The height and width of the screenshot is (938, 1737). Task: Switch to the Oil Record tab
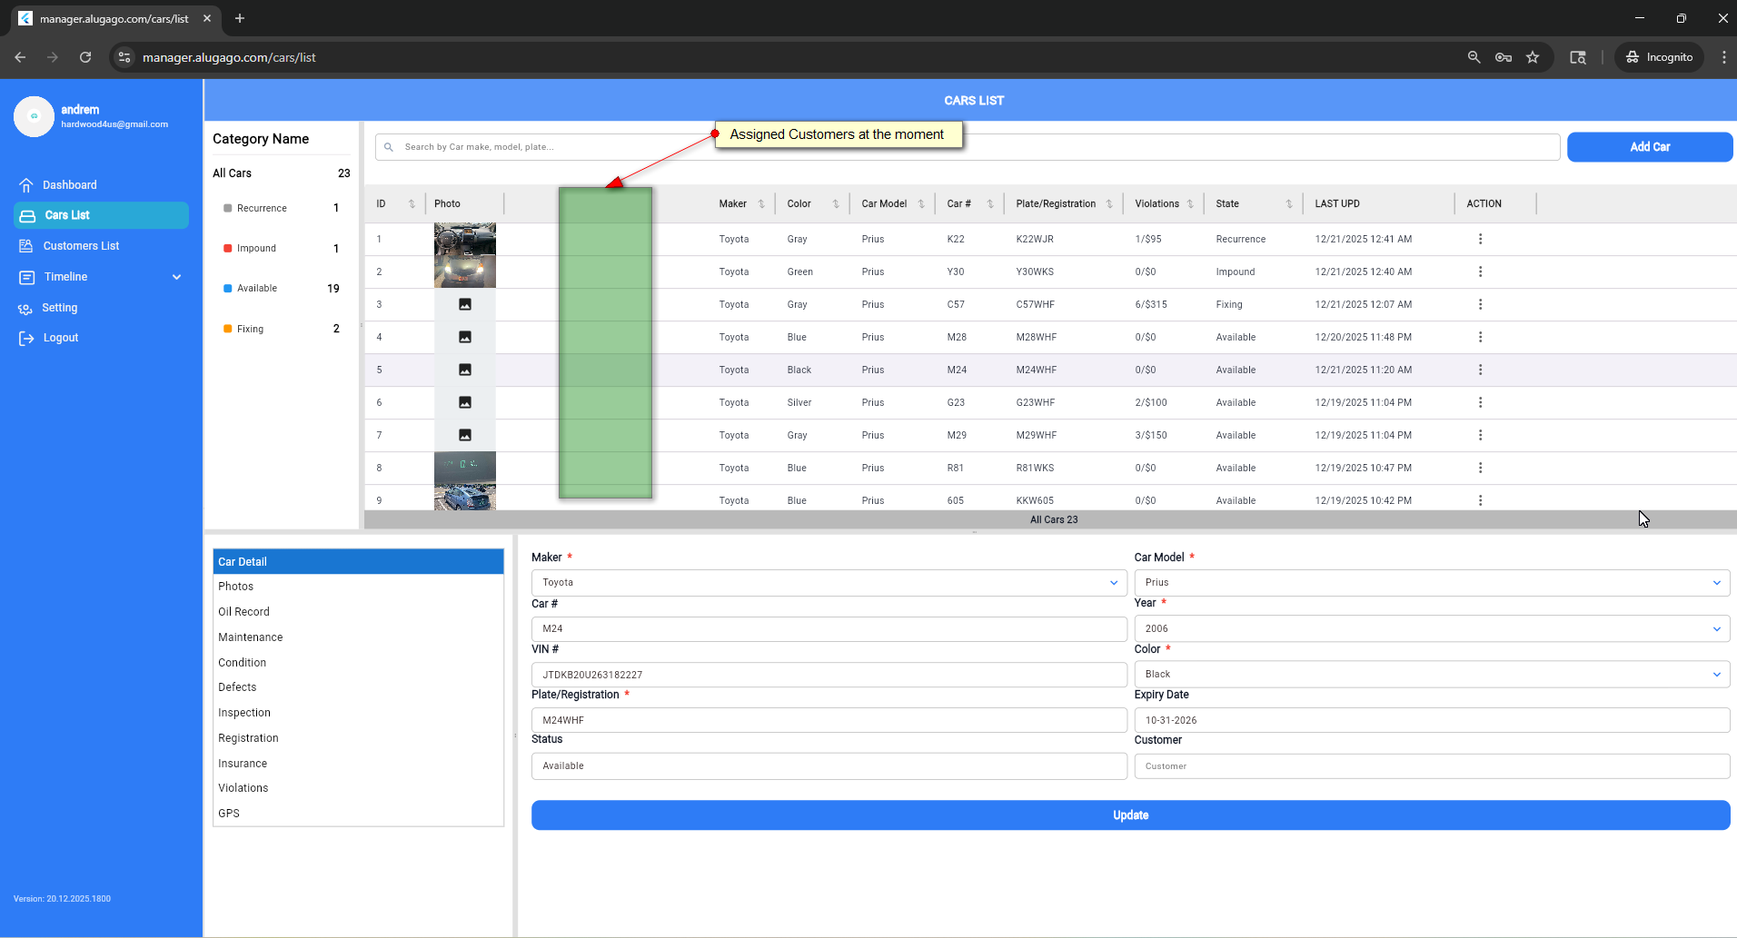tap(243, 612)
